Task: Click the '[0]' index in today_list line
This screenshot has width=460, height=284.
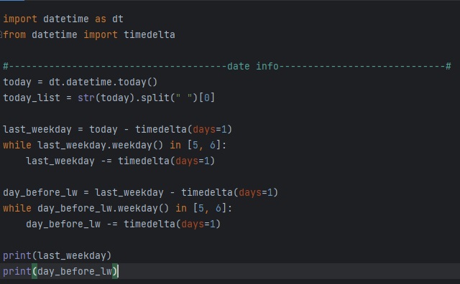Action: tap(207, 98)
